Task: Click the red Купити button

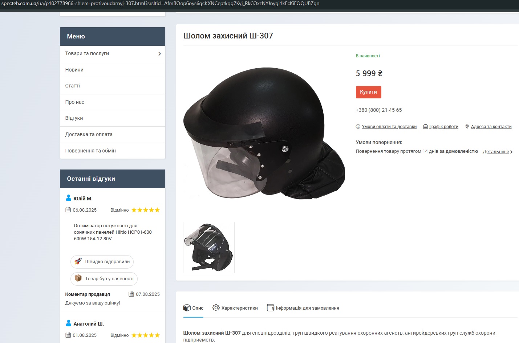Action: 368,92
